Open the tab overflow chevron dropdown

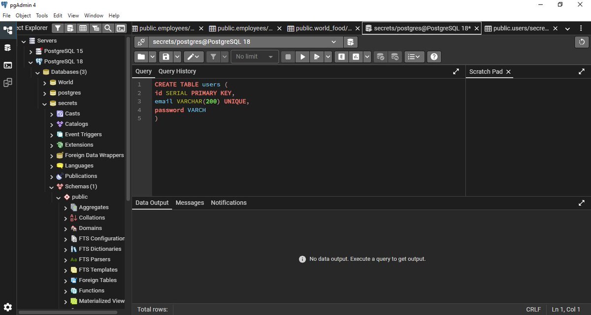click(567, 29)
